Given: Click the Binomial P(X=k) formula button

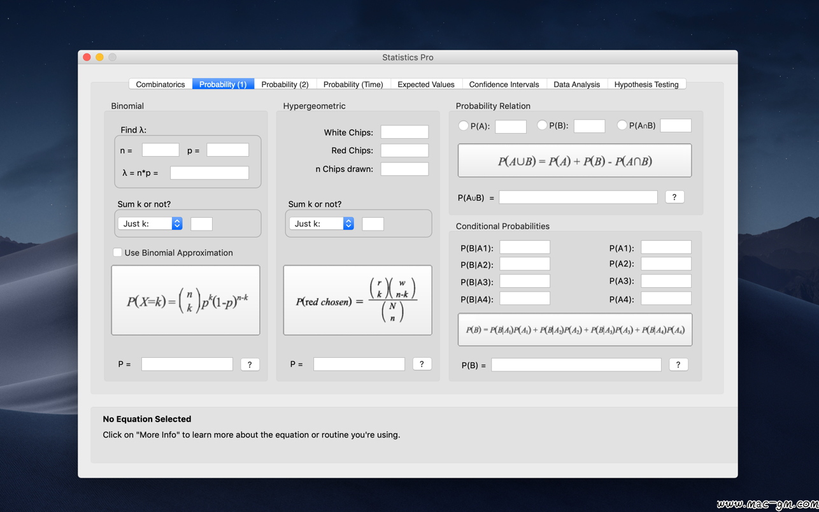Looking at the screenshot, I should [x=185, y=300].
